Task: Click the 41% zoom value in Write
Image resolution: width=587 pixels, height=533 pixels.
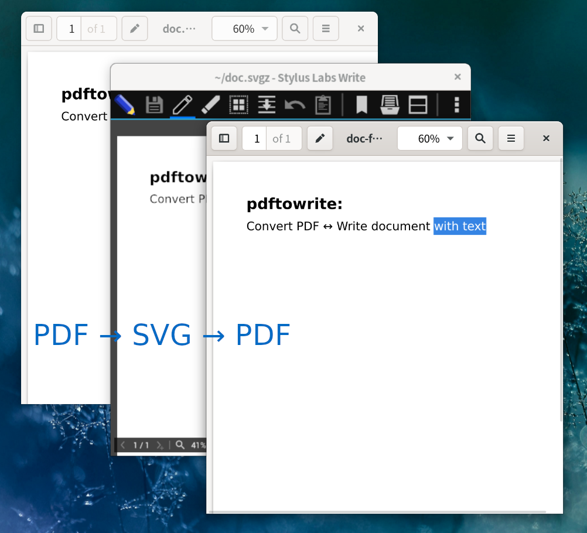Action: (x=199, y=445)
